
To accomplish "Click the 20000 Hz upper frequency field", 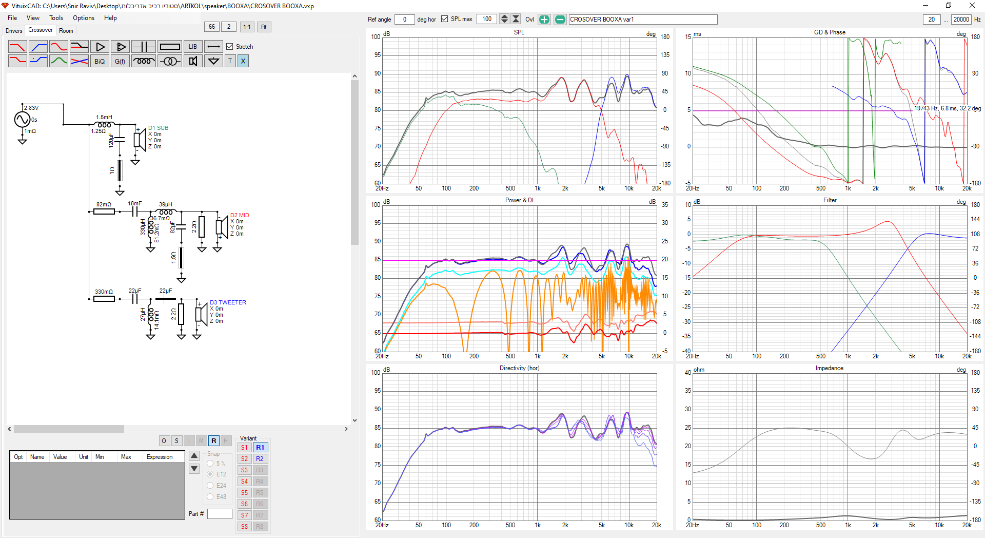I will 961,20.
